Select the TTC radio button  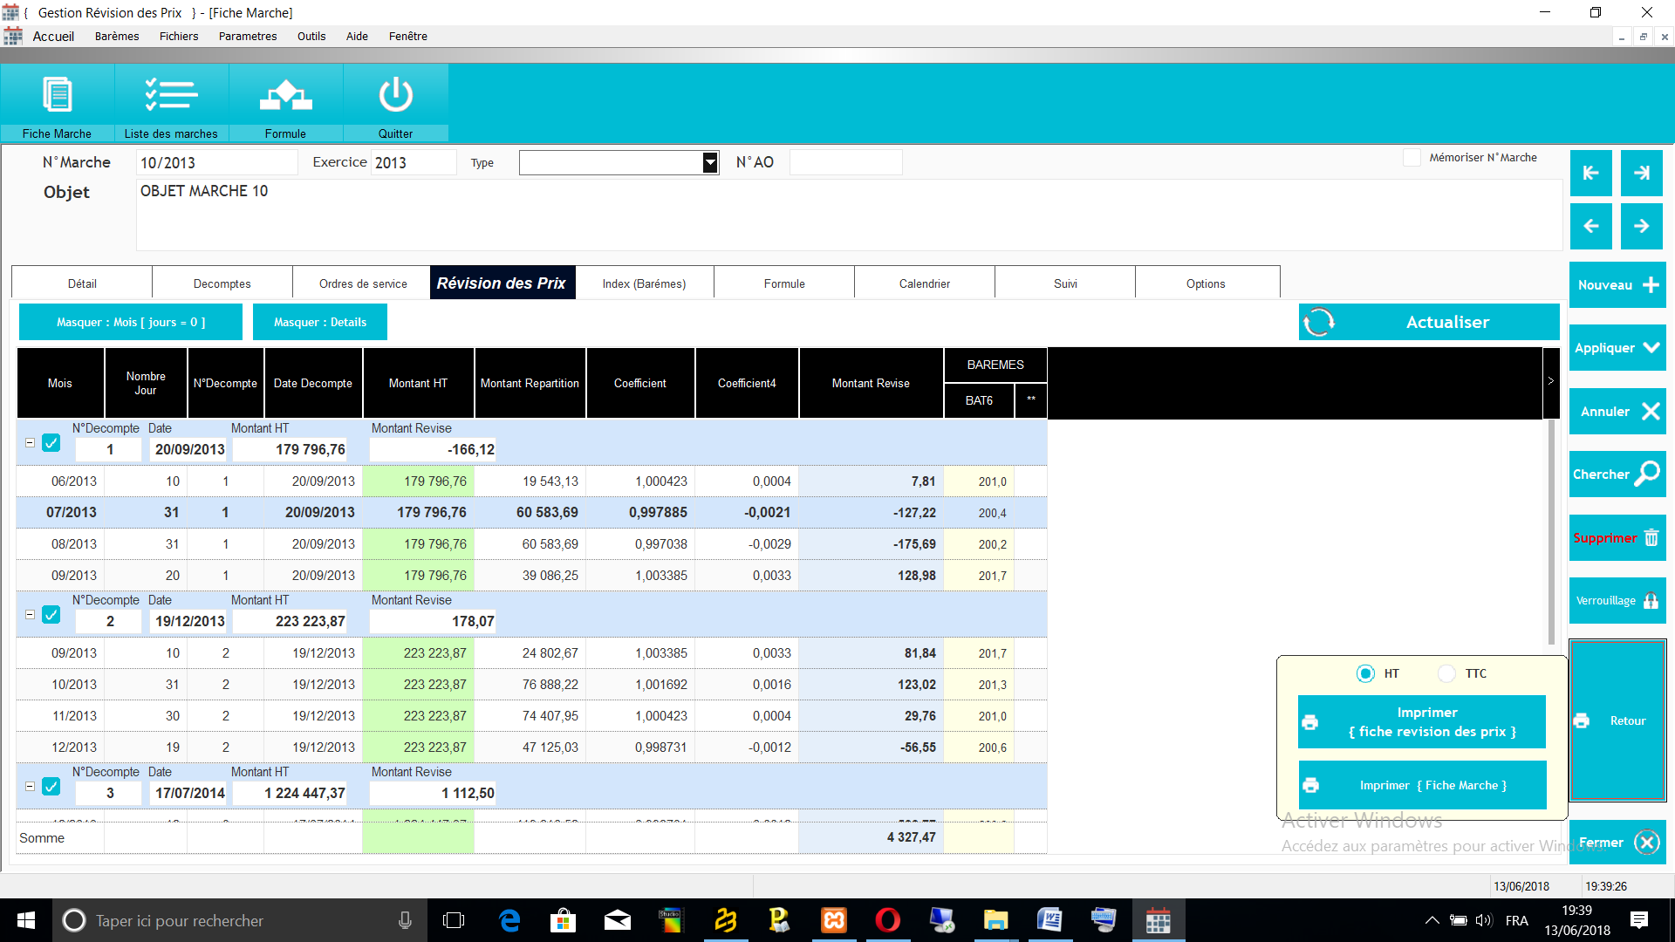[1446, 673]
